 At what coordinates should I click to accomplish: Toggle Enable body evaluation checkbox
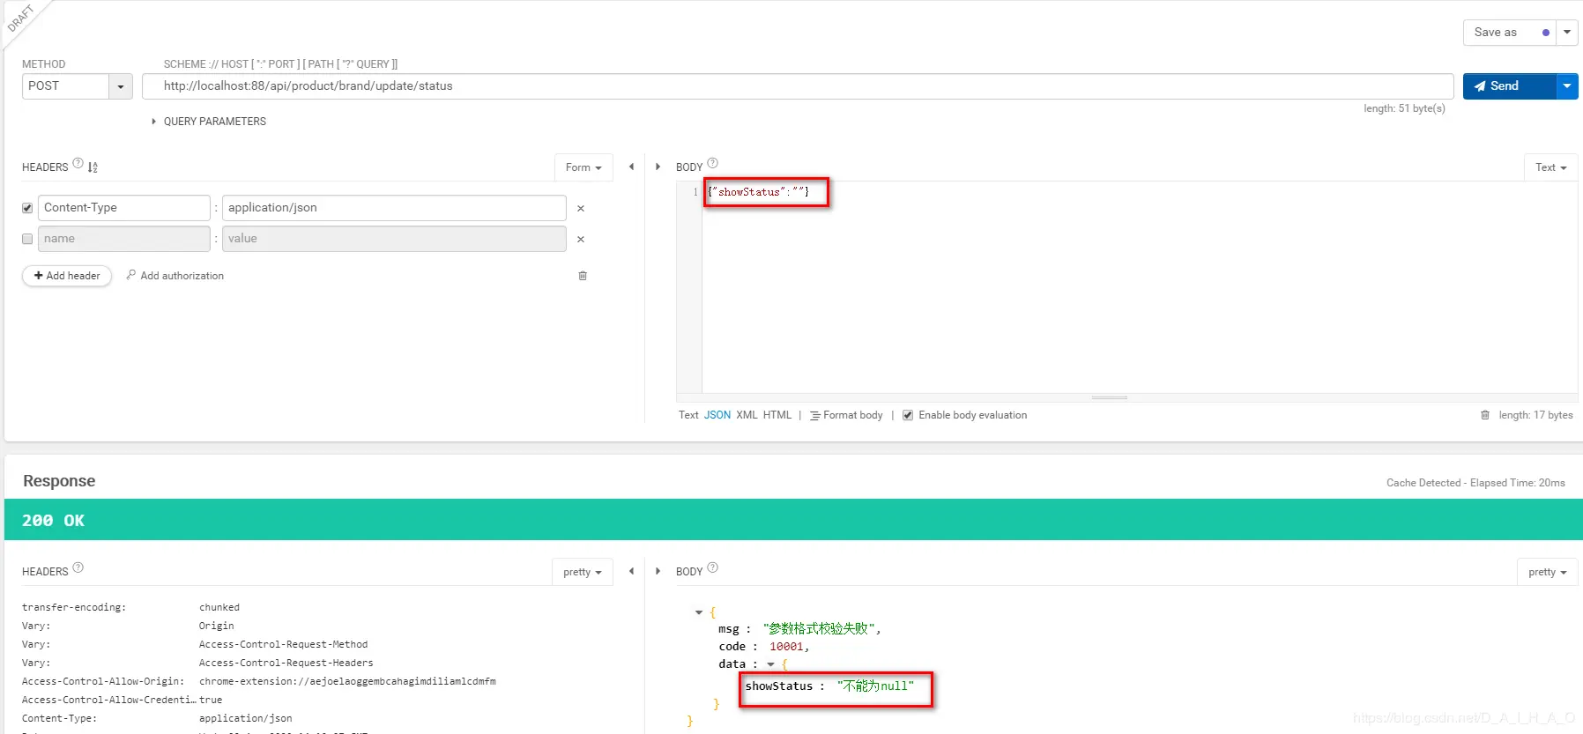[x=908, y=415]
